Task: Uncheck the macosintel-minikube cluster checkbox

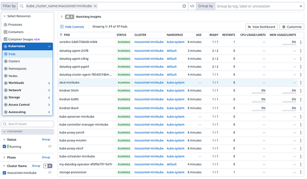Action: (x=5, y=173)
